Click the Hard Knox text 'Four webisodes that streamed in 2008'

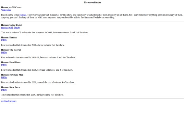[x=19, y=70]
